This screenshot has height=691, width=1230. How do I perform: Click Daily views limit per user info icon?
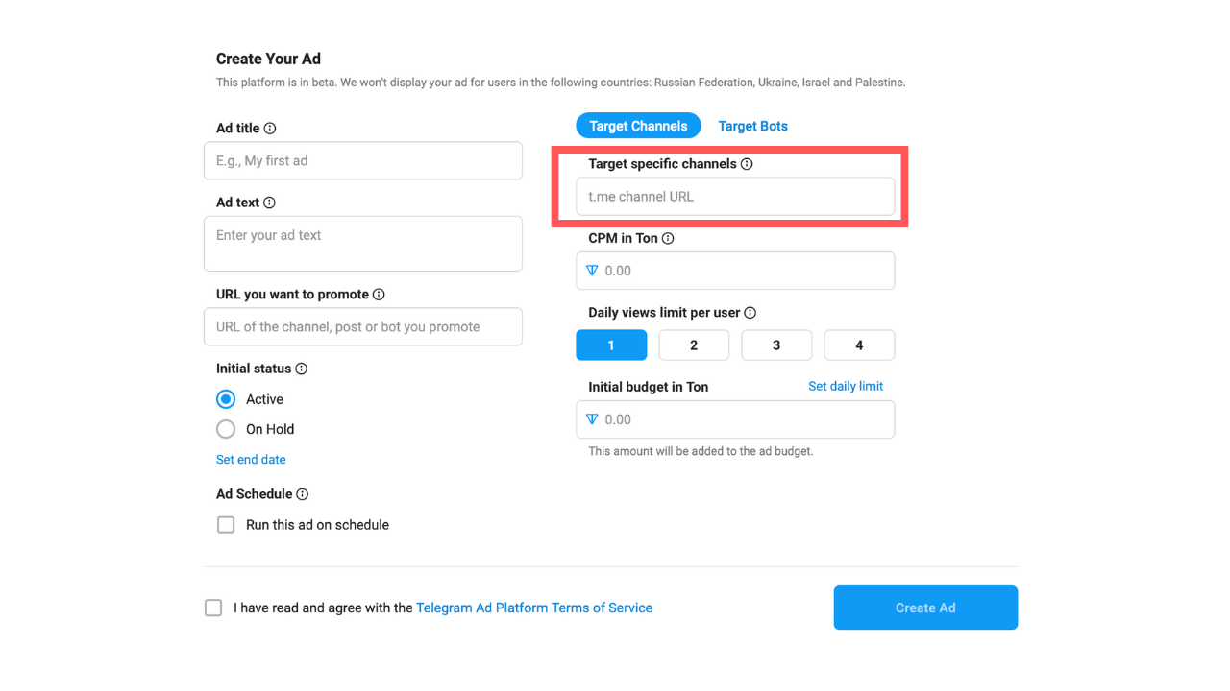click(x=750, y=313)
